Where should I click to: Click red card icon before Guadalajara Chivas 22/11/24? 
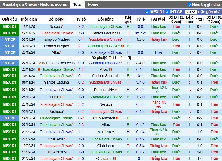39,69
